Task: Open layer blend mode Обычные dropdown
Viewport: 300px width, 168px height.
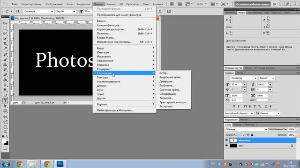Action: point(246,129)
